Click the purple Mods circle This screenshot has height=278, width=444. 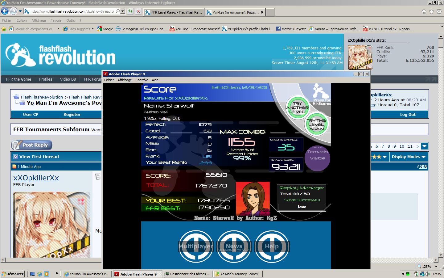(317, 158)
